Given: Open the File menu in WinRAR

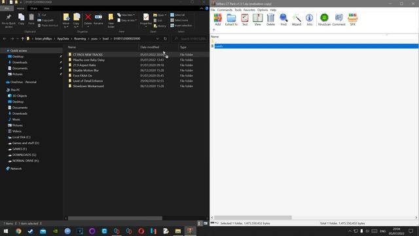Looking at the screenshot, I should click(213, 10).
